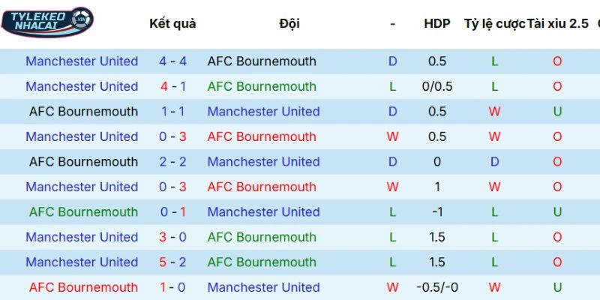Click the "Kết quả" column header
The height and width of the screenshot is (300, 600).
click(x=172, y=23)
